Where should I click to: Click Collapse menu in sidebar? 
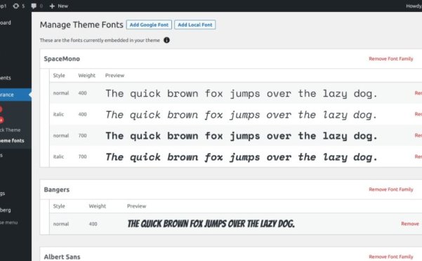9,222
